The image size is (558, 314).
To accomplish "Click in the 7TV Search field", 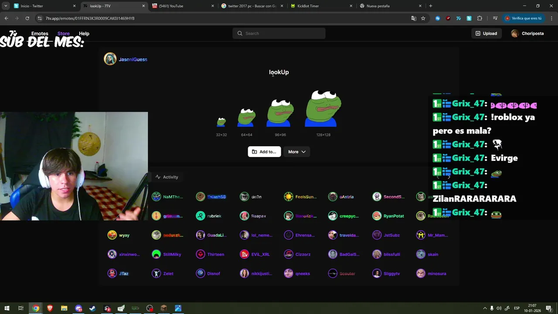I will coord(279,33).
